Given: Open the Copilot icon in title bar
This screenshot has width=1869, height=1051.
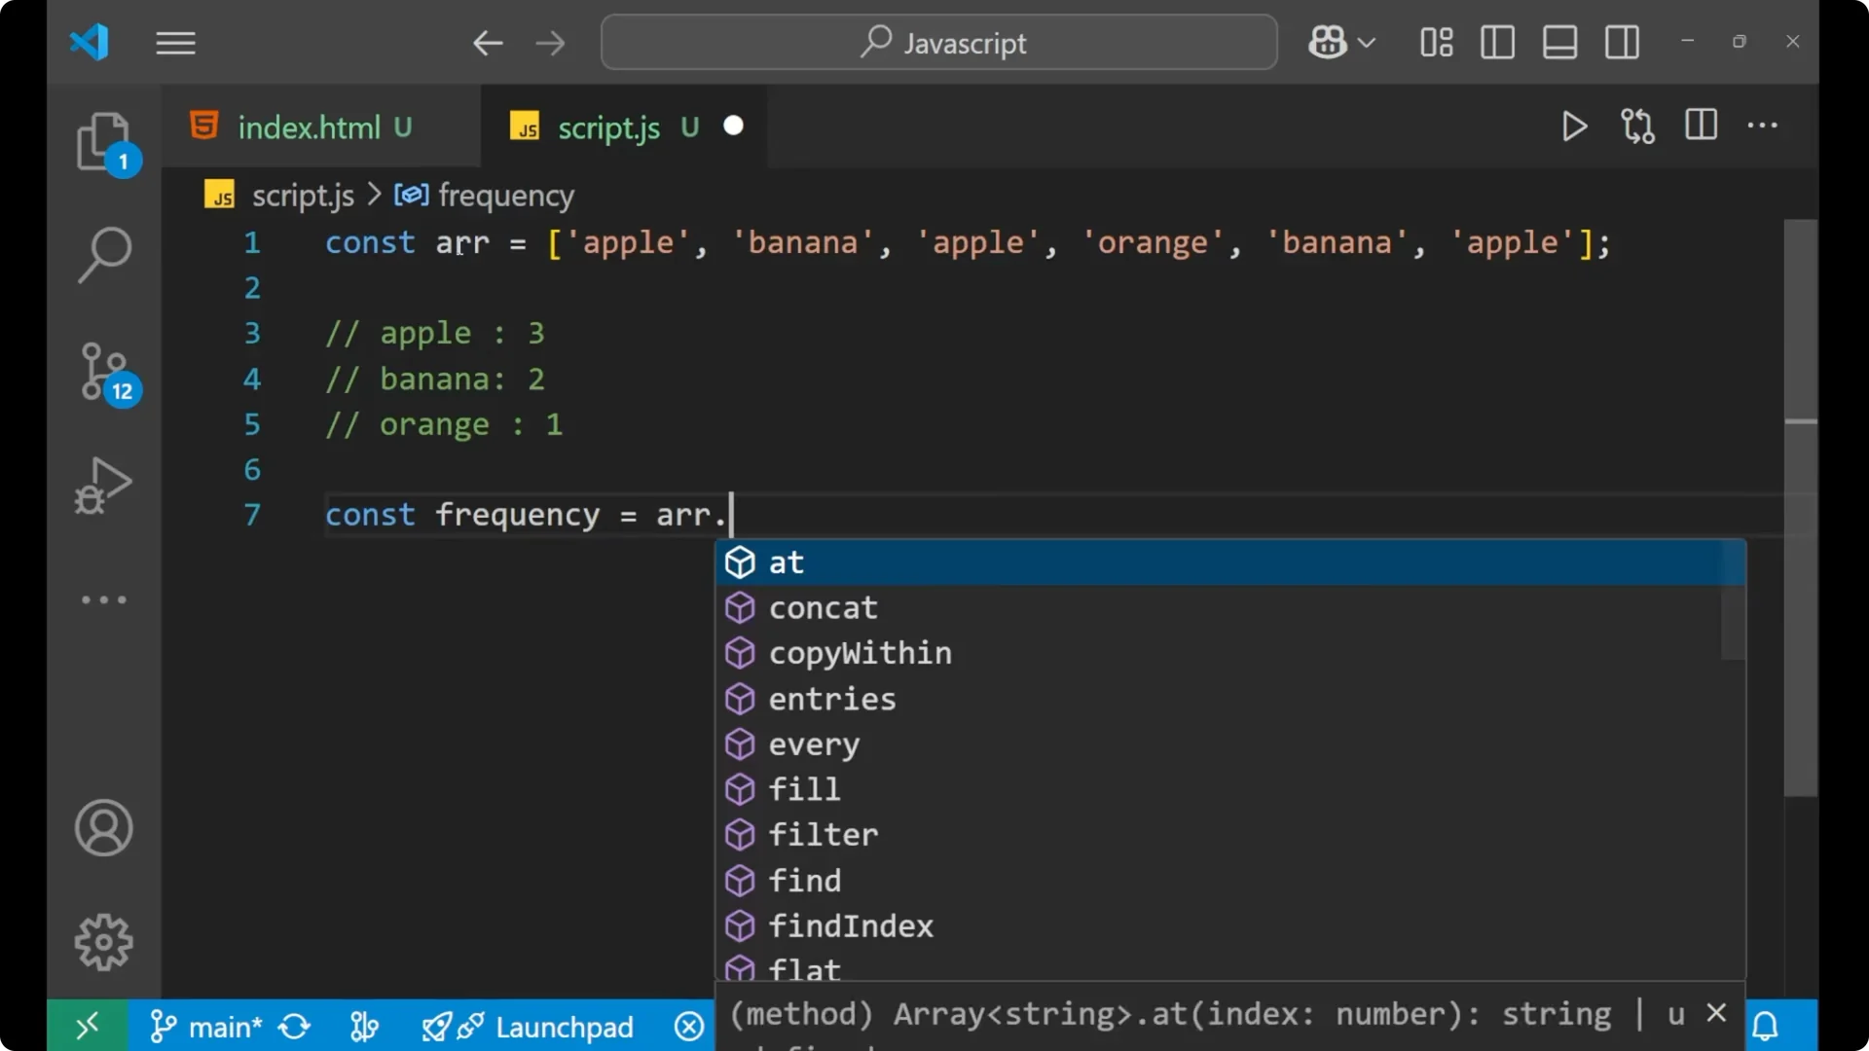Looking at the screenshot, I should (x=1329, y=42).
